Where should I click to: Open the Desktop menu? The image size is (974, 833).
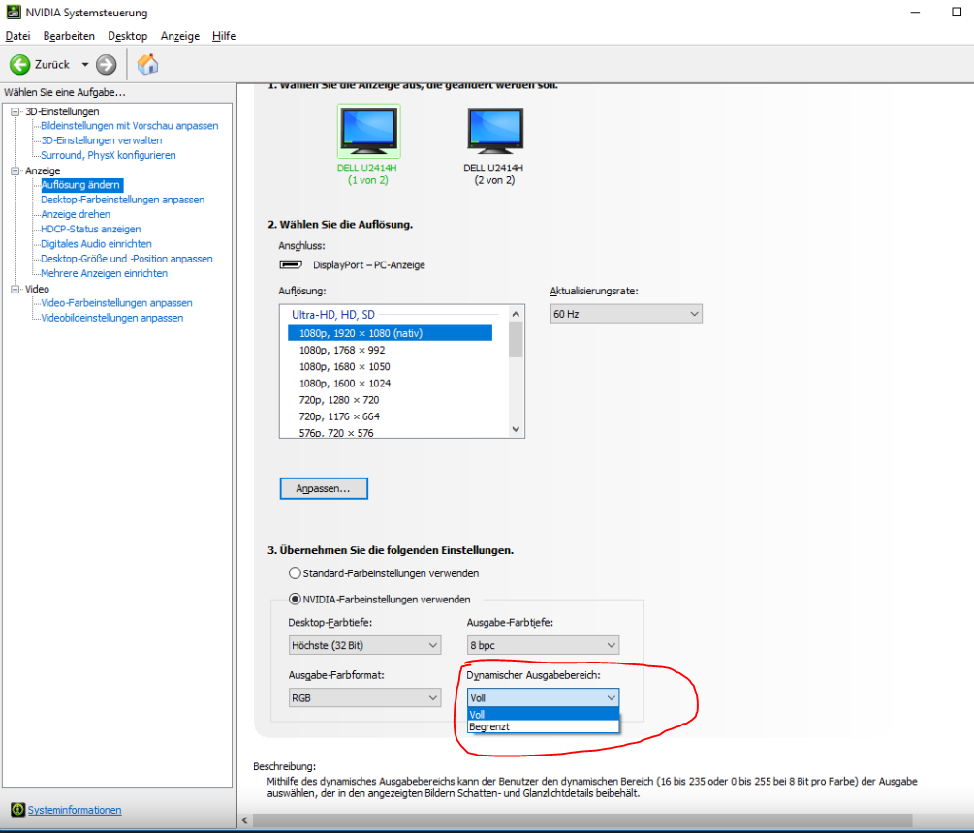(127, 36)
